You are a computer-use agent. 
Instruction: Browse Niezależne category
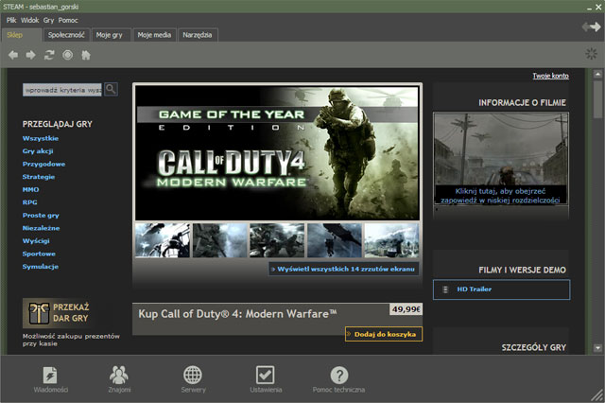coord(41,228)
